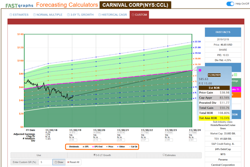
Task: Click the dividend field for 11/30/23
Action: click(169, 140)
